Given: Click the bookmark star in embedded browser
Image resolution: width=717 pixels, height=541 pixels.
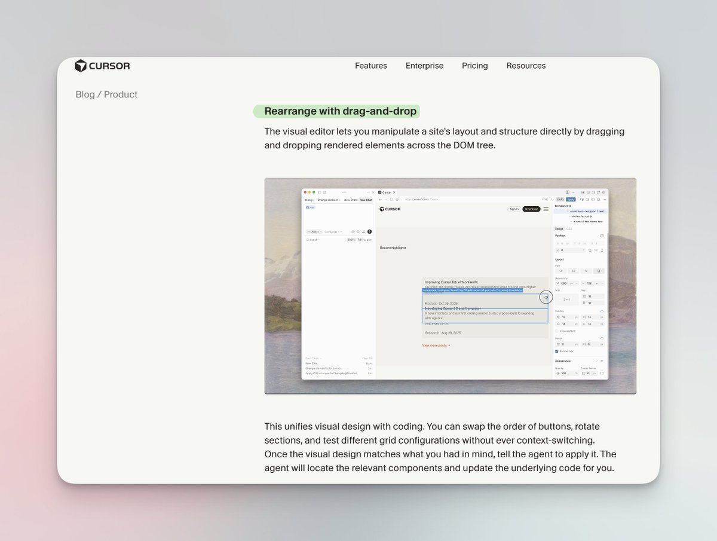Looking at the screenshot, I should coord(397,200).
